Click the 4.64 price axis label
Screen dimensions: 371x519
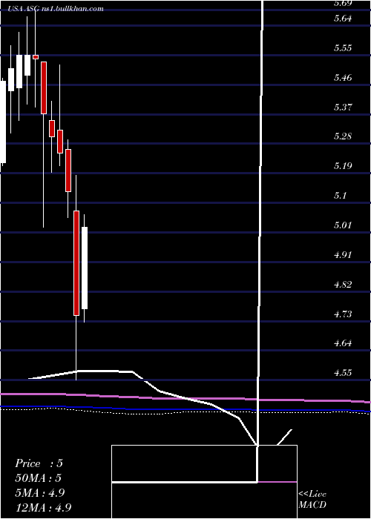tap(343, 343)
